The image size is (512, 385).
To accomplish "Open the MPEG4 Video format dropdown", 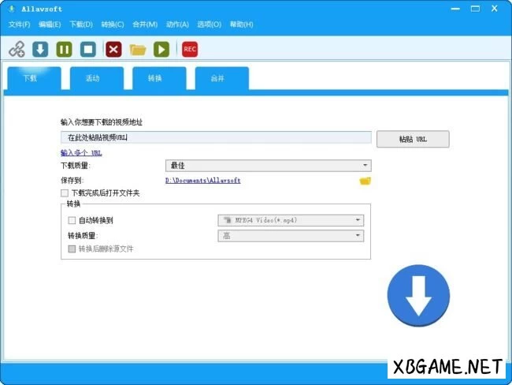I will pos(290,220).
